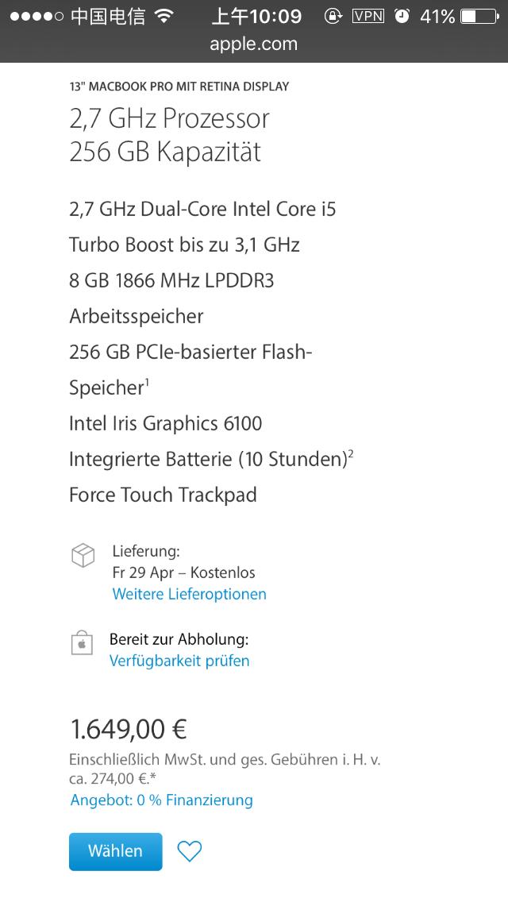
Task: Expand Weitere Lieferoptionen
Action: [189, 594]
